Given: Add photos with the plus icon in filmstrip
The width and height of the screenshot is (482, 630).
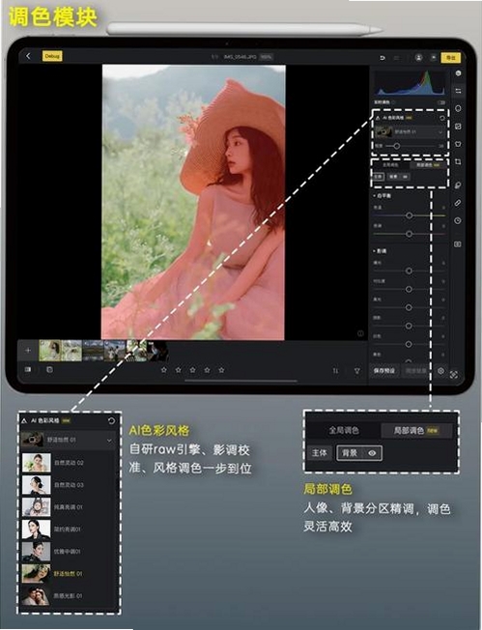Looking at the screenshot, I should tap(28, 351).
